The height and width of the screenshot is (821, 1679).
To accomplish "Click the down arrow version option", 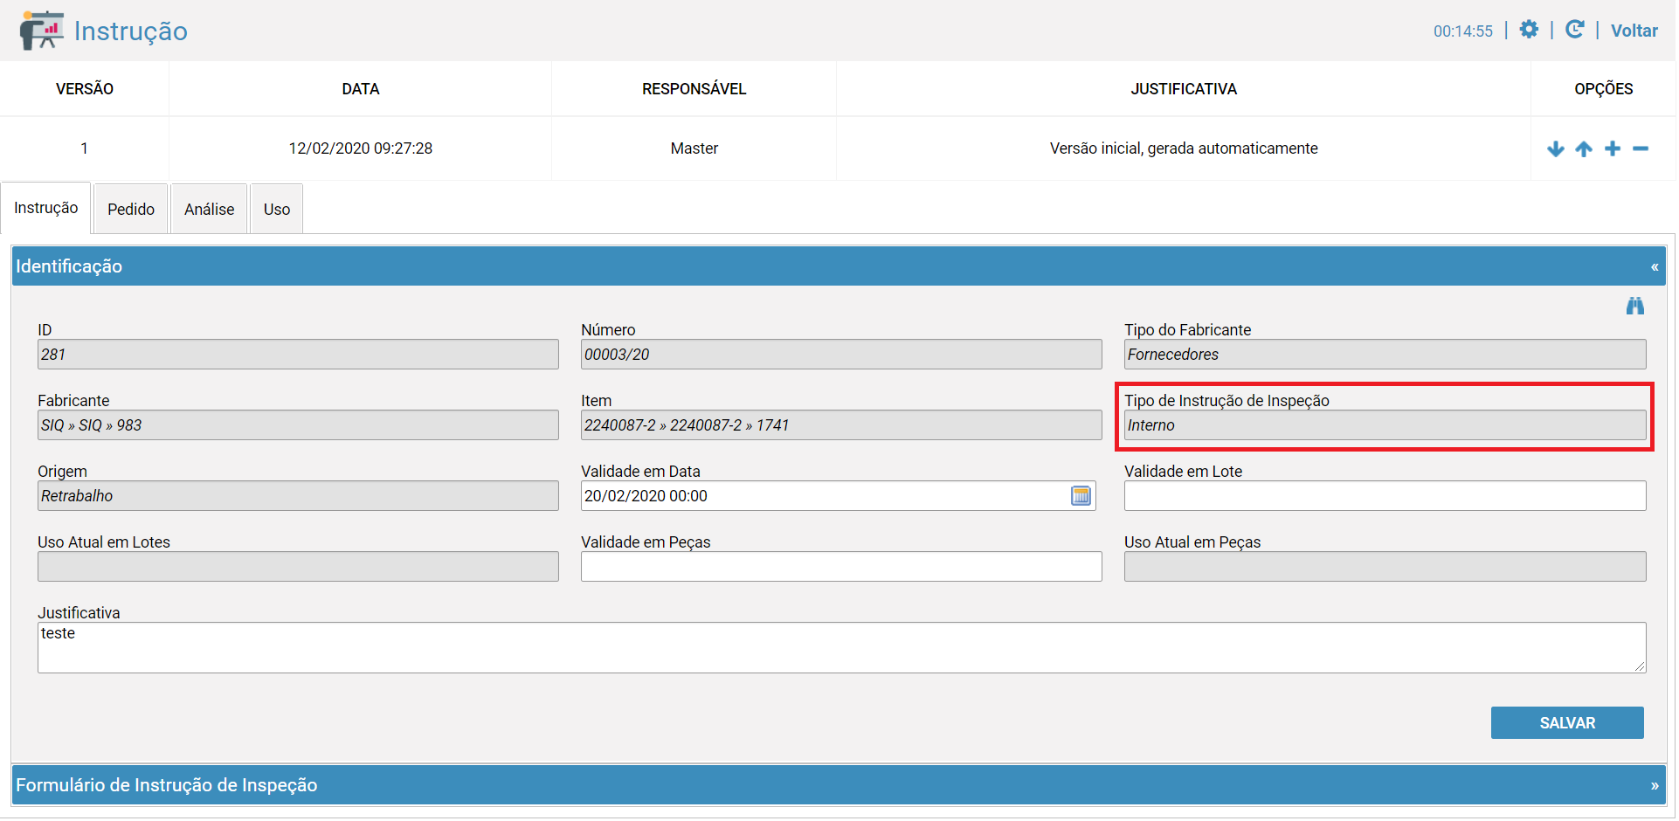I will [1555, 148].
